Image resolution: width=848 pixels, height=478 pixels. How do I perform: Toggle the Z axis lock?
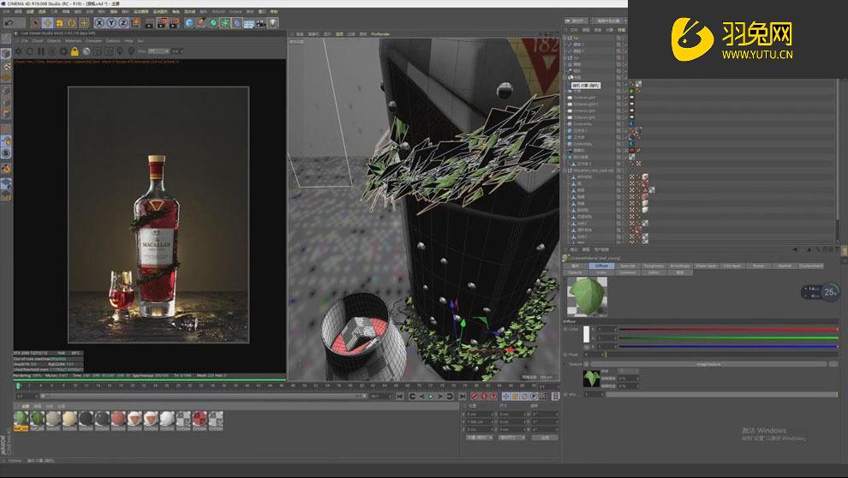click(122, 23)
